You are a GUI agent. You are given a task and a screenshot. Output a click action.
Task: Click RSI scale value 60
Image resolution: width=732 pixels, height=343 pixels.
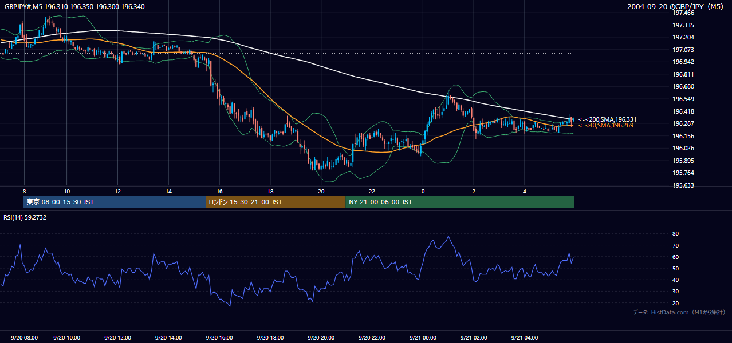676,257
